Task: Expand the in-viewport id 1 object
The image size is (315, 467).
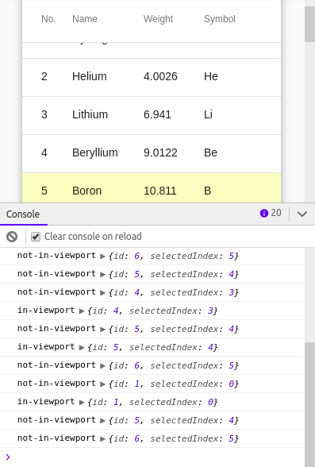Action: (x=82, y=402)
